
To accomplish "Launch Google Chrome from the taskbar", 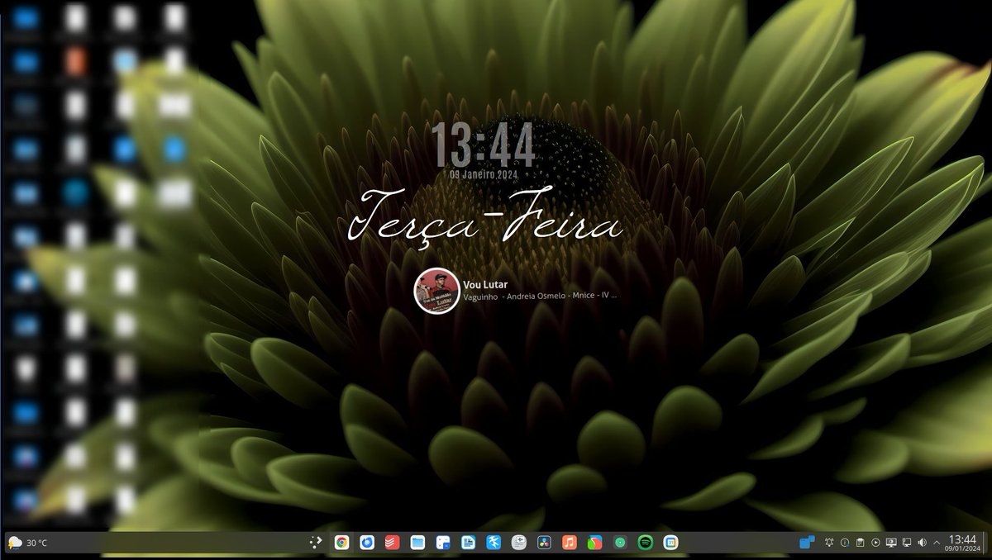I will (341, 543).
